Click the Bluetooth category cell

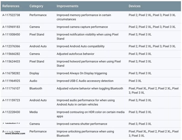[36, 88]
